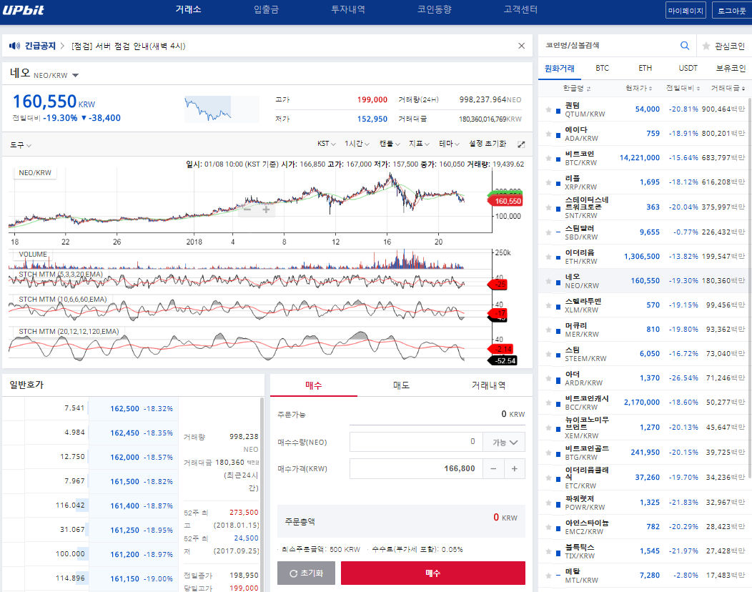Toggle the 관심코인 star filter

coord(706,46)
